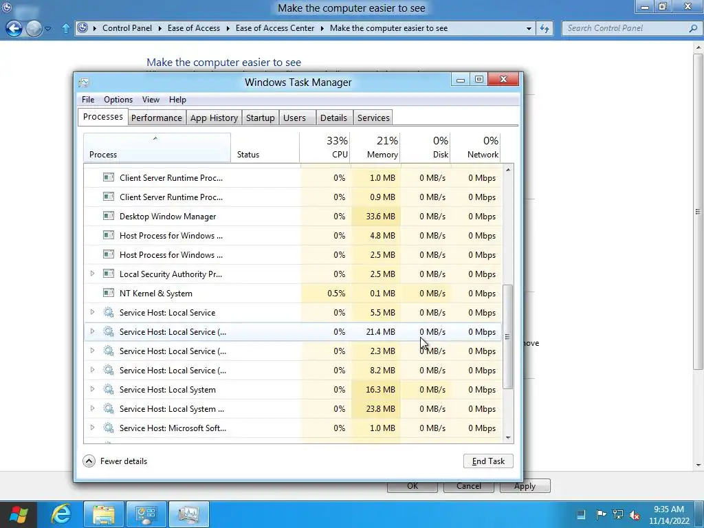
Task: Click the Service Host: Local Service gear icon
Action: pyautogui.click(x=109, y=313)
